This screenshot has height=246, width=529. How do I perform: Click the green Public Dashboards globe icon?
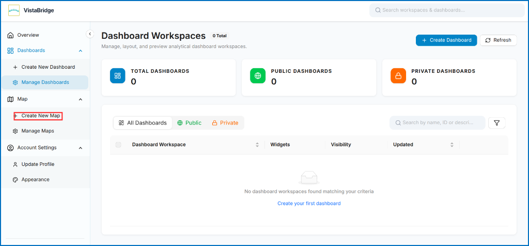pos(258,75)
